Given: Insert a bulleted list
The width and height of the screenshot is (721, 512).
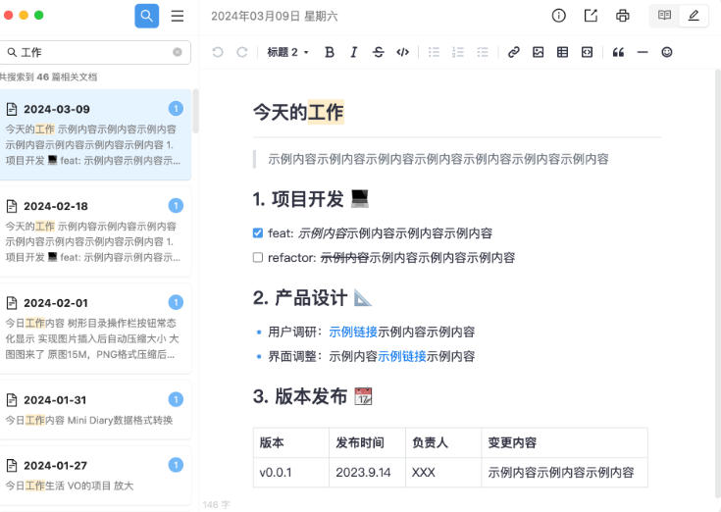Looking at the screenshot, I should (434, 52).
